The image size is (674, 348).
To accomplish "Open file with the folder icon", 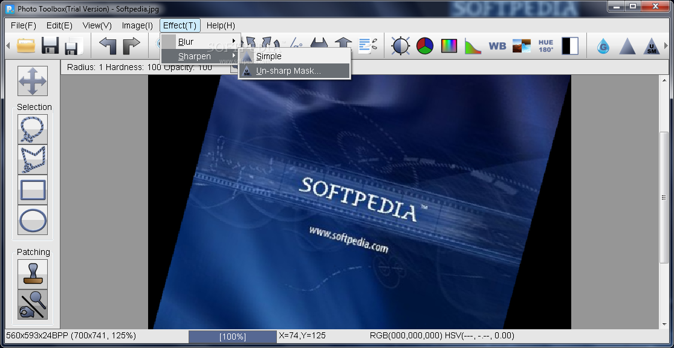I will pyautogui.click(x=26, y=45).
